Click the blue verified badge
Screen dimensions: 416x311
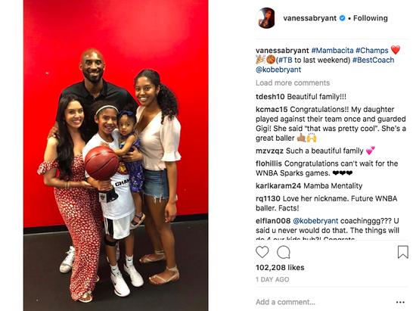(x=342, y=18)
